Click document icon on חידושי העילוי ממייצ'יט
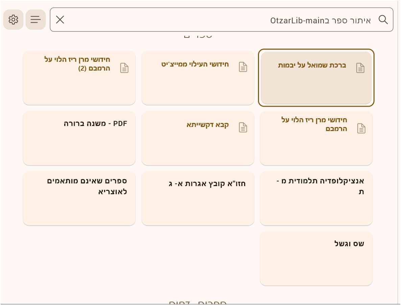 [x=243, y=67]
